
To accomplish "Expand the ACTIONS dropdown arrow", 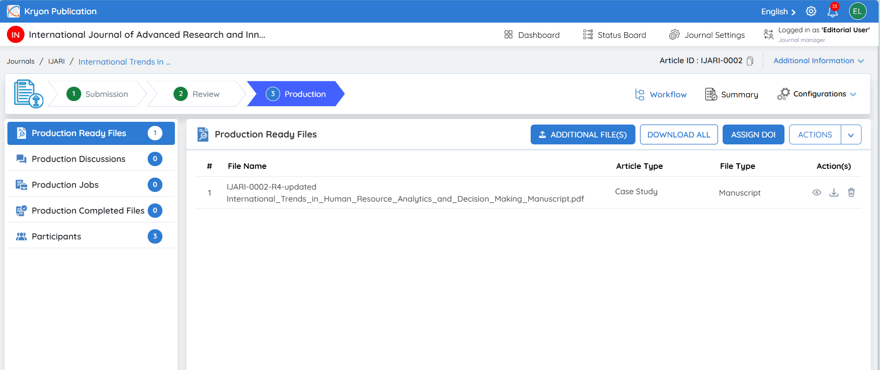I will click(851, 135).
